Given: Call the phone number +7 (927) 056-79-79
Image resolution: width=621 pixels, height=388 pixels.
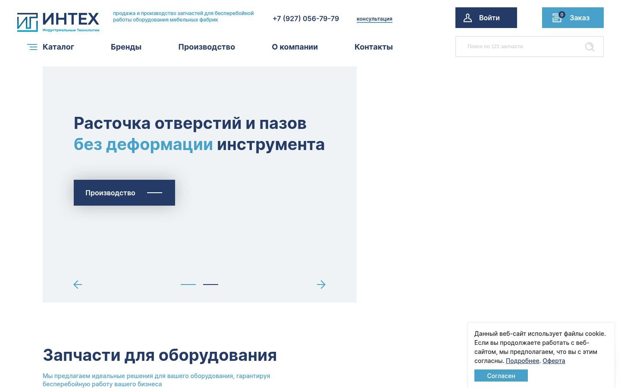Looking at the screenshot, I should [306, 19].
